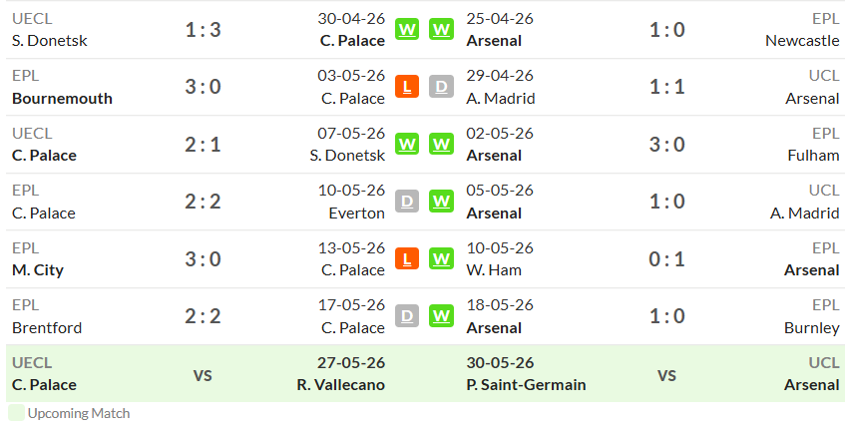
Task: Select the Burnley team name
Action: (x=812, y=327)
